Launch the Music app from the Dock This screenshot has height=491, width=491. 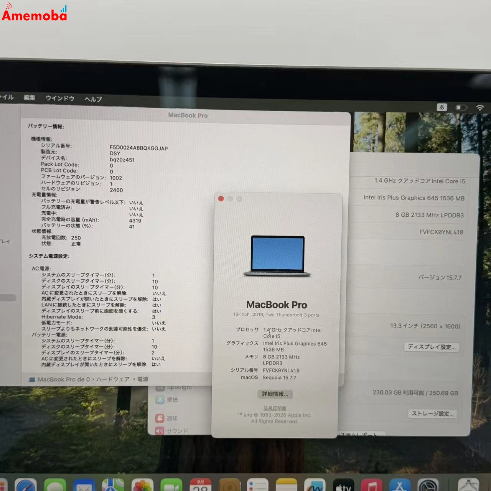[x=371, y=486]
